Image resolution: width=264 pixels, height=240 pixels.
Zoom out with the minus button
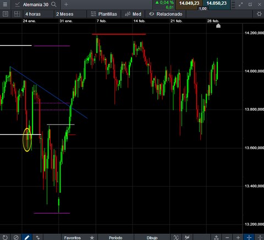(x=227, y=237)
